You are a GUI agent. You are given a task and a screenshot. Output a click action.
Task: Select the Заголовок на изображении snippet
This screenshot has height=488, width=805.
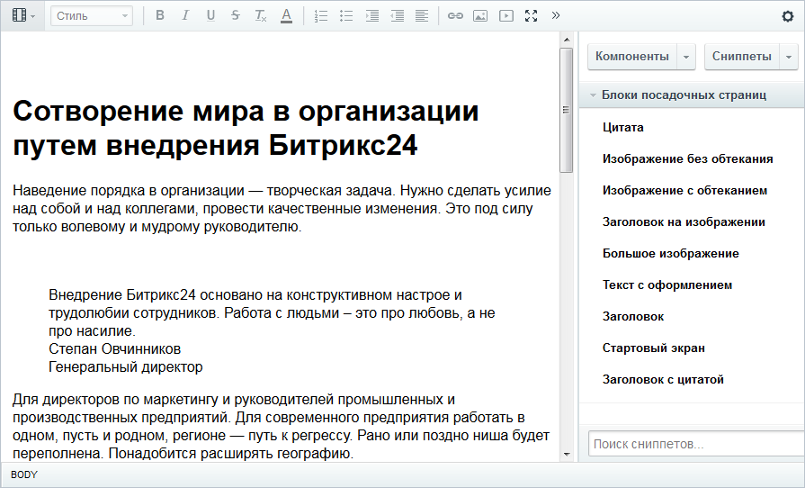click(x=684, y=221)
